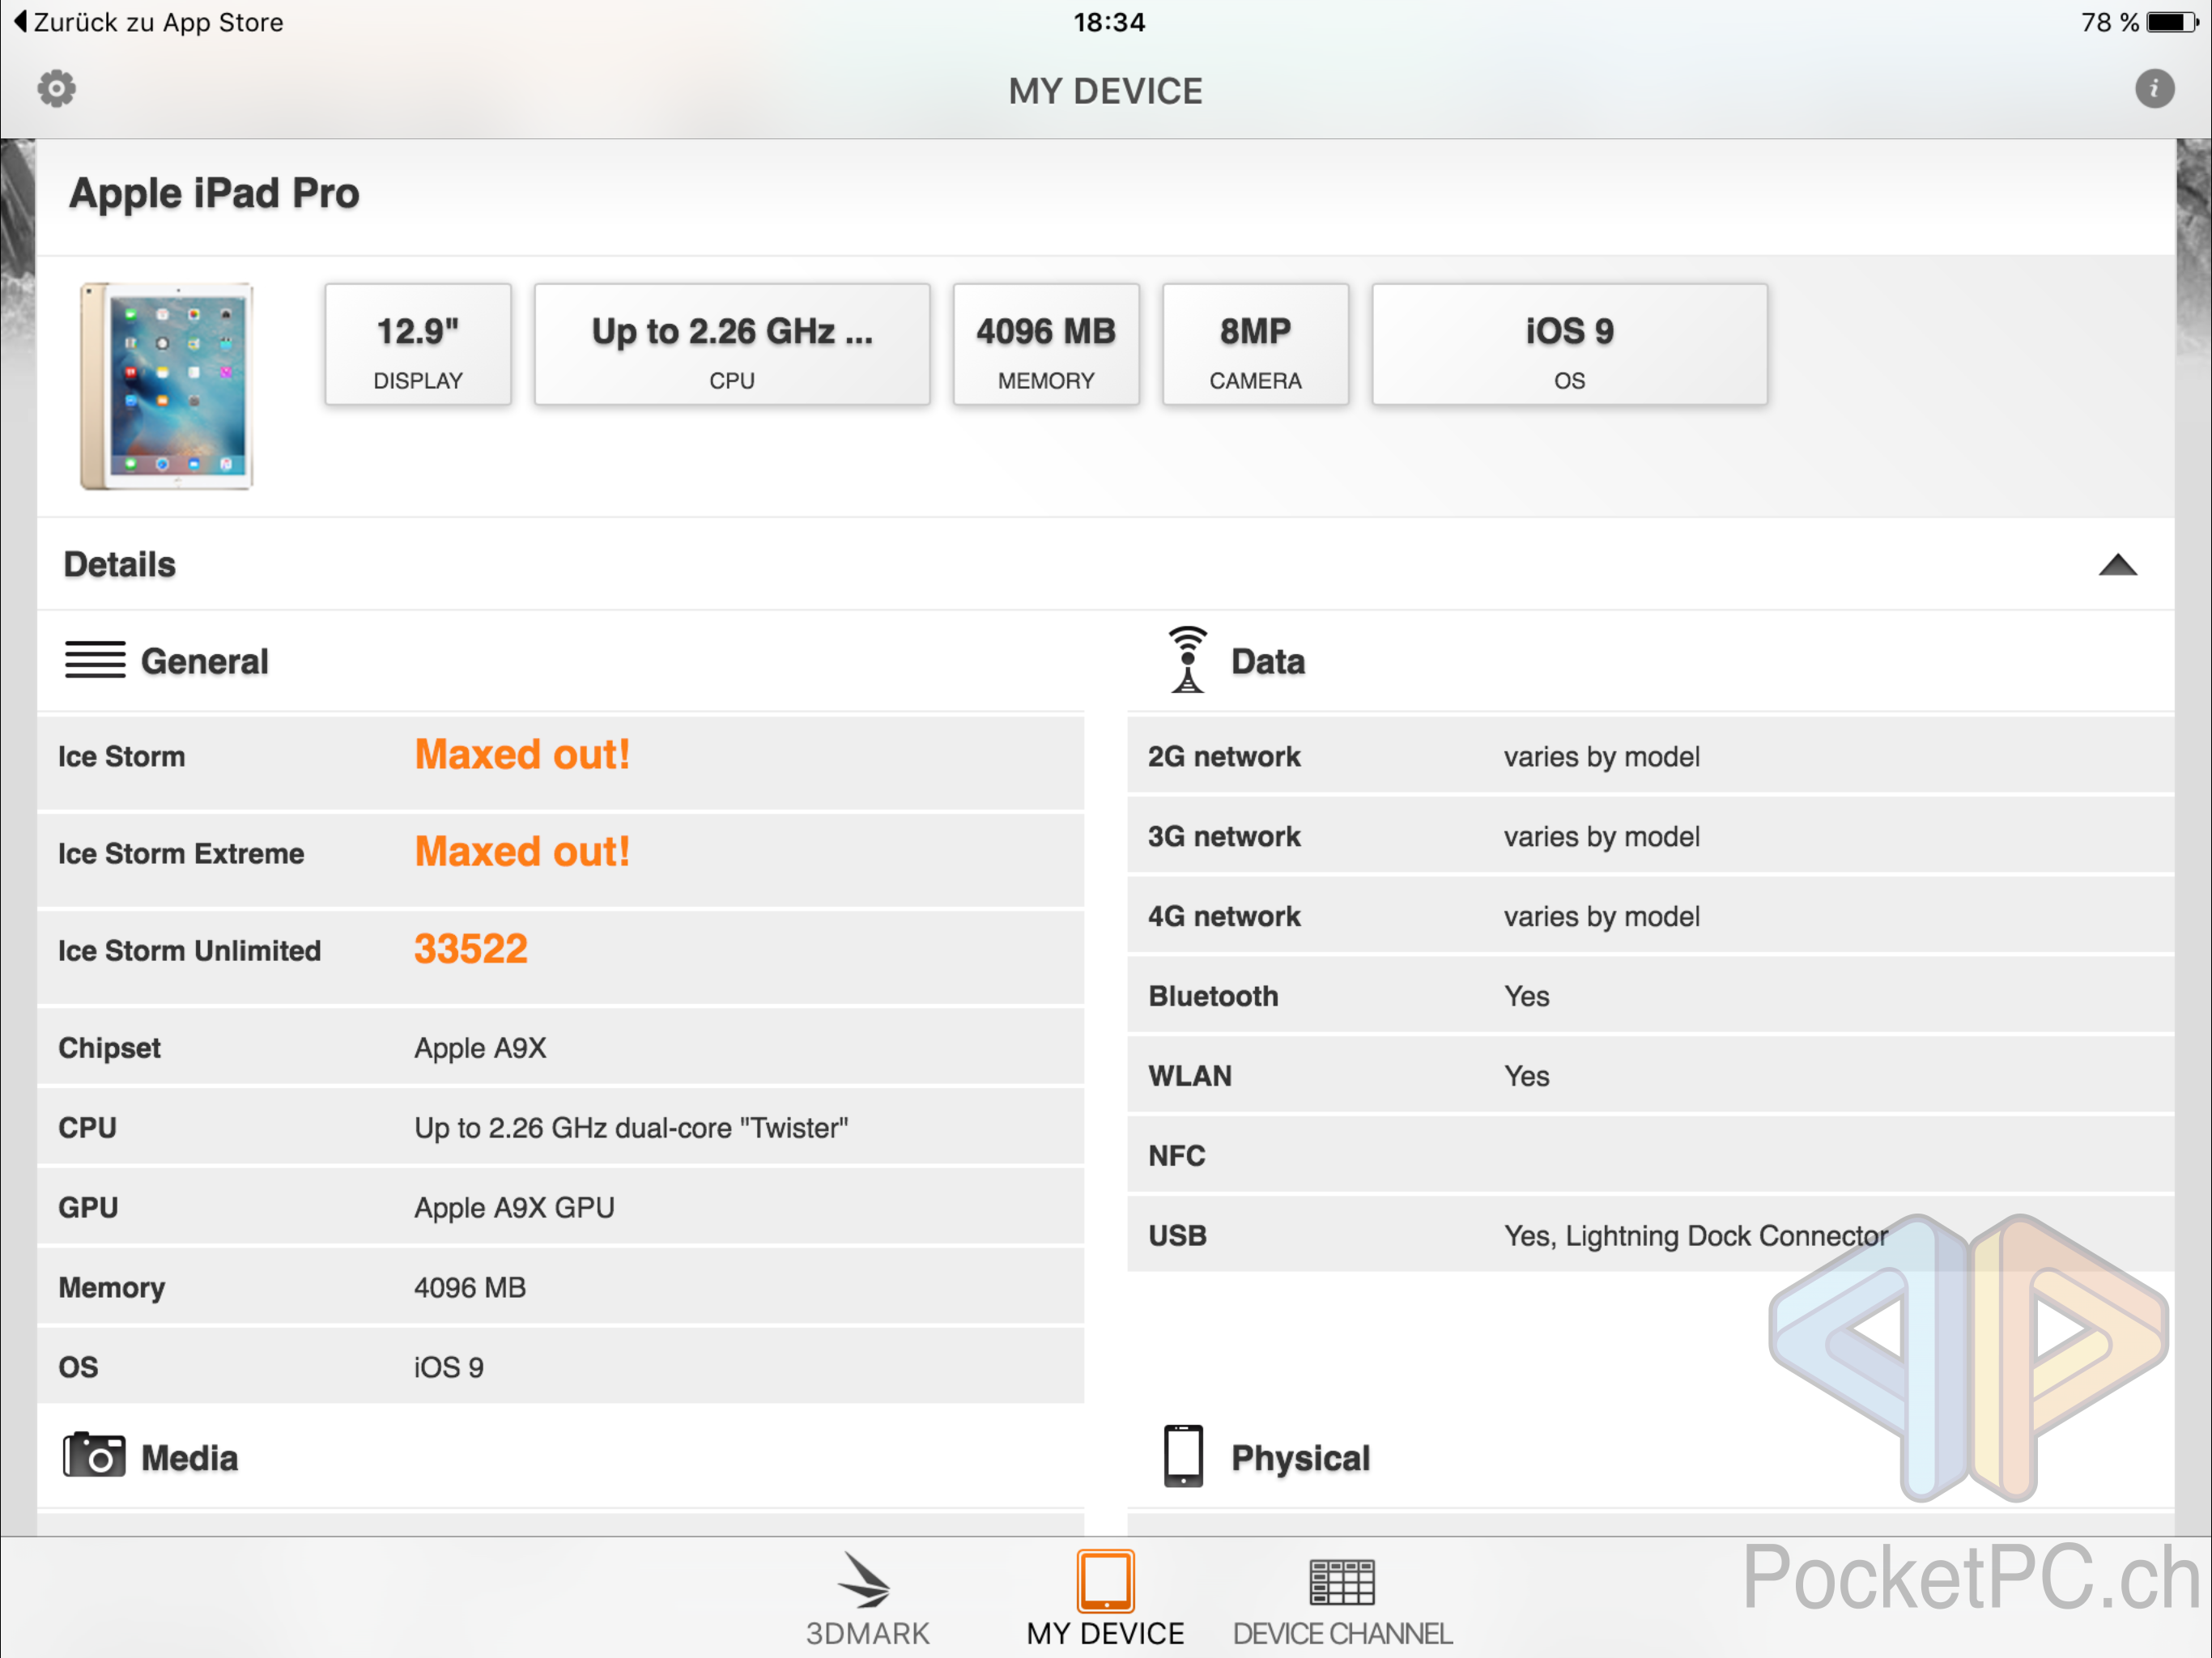
Task: Tap the Physical phone icon
Action: (x=1183, y=1455)
